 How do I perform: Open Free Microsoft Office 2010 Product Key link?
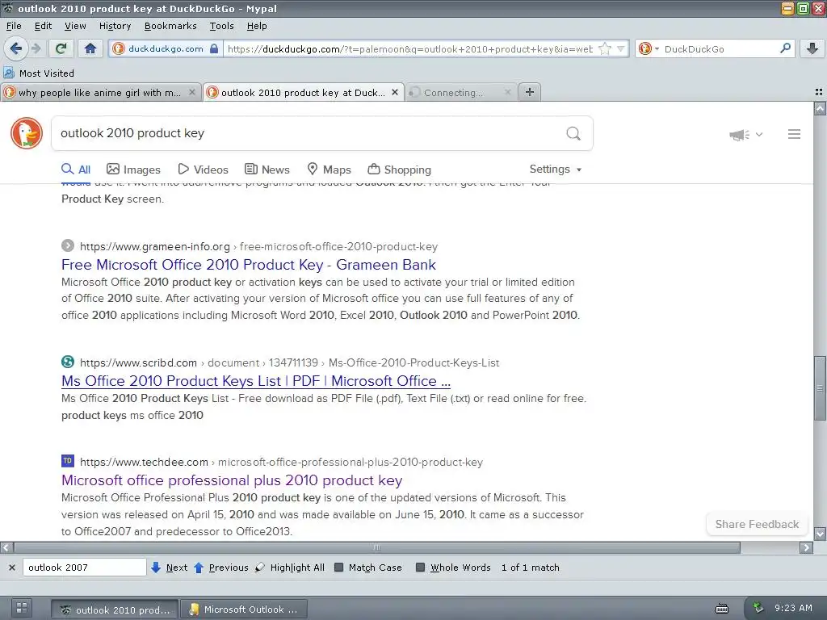(x=249, y=265)
